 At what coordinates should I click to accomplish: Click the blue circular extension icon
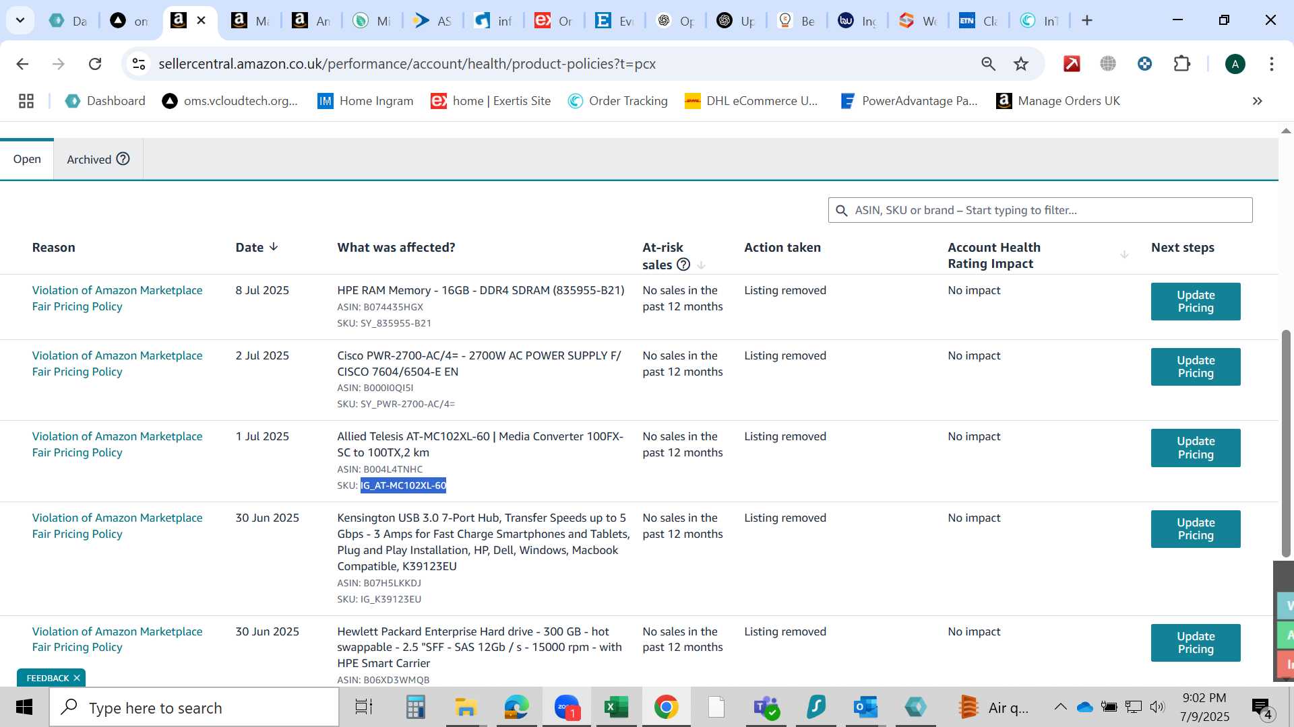[1144, 64]
